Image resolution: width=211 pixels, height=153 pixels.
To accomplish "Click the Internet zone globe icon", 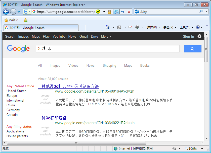I will [115, 148].
